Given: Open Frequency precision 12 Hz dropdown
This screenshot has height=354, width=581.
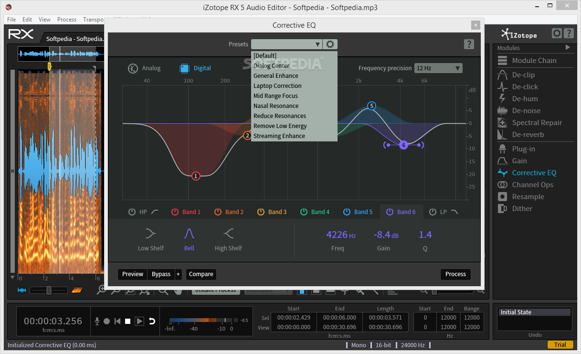Looking at the screenshot, I should 438,68.
